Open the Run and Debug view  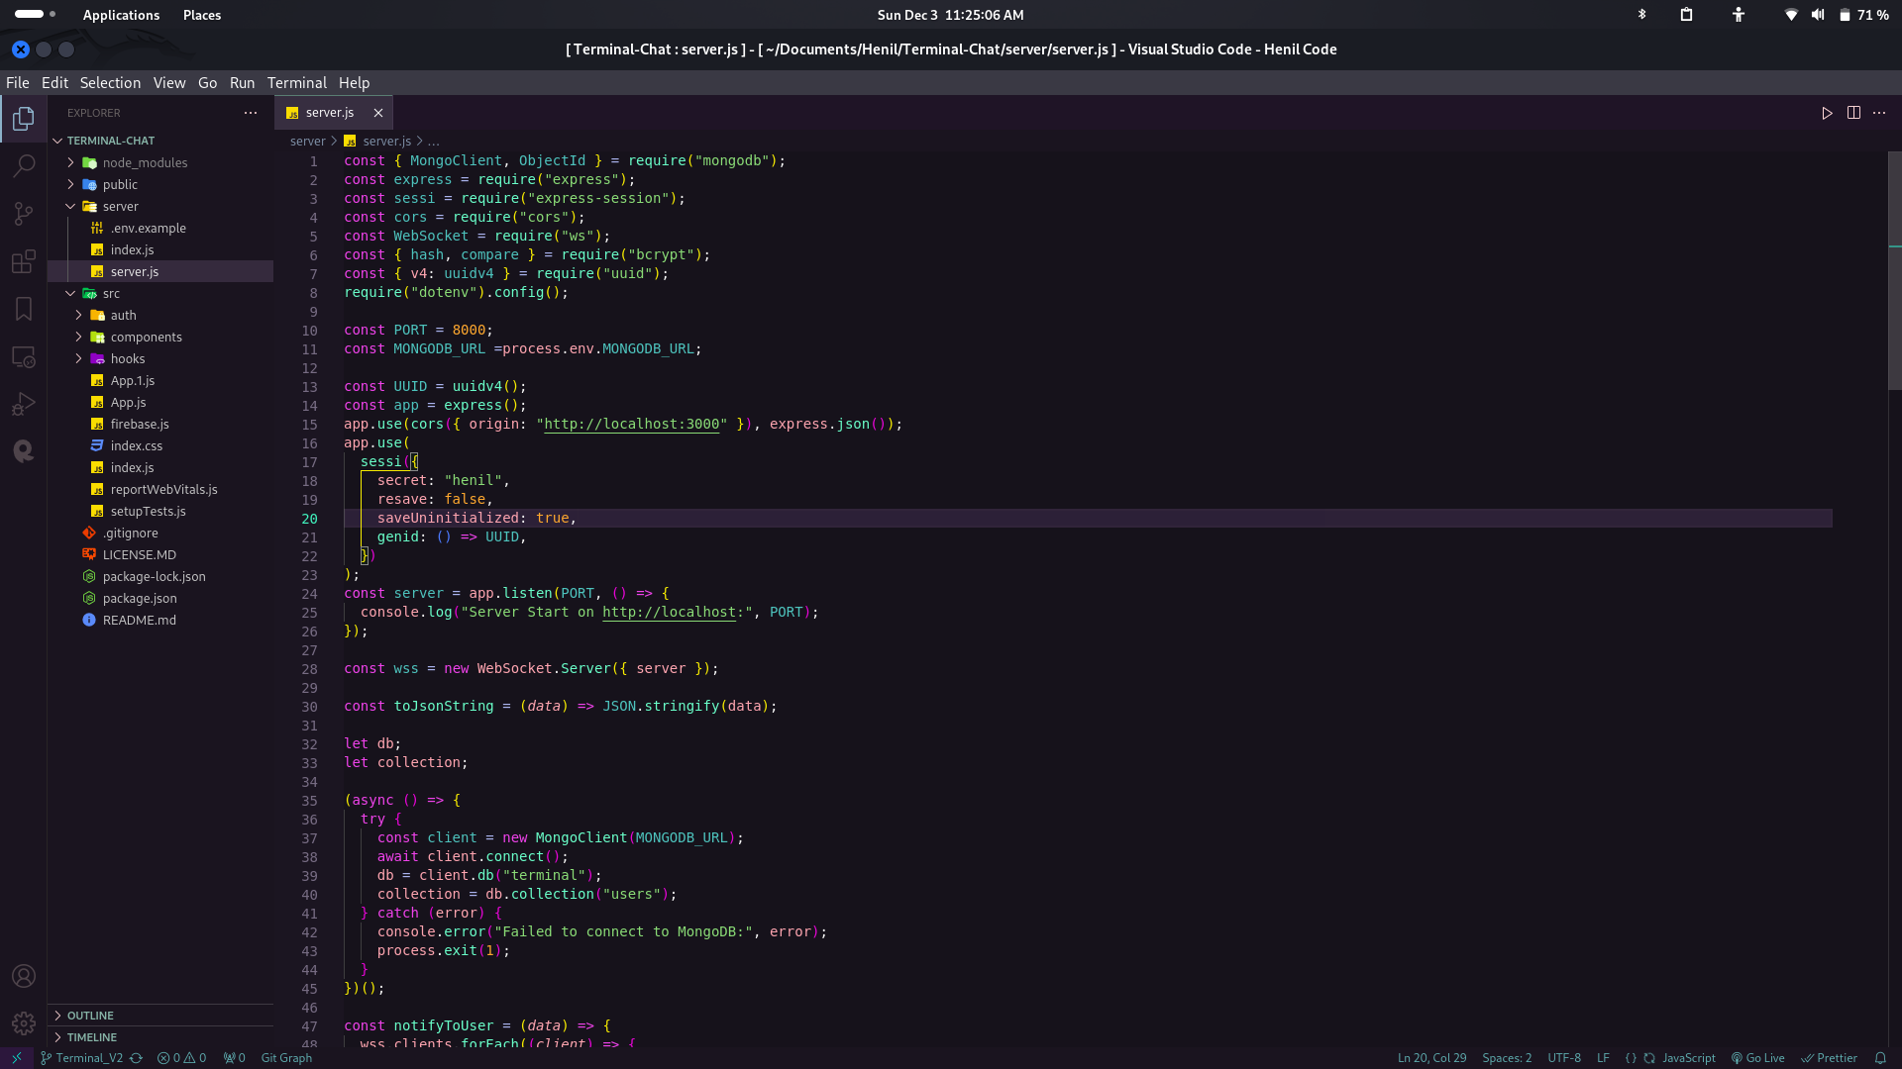(x=24, y=404)
